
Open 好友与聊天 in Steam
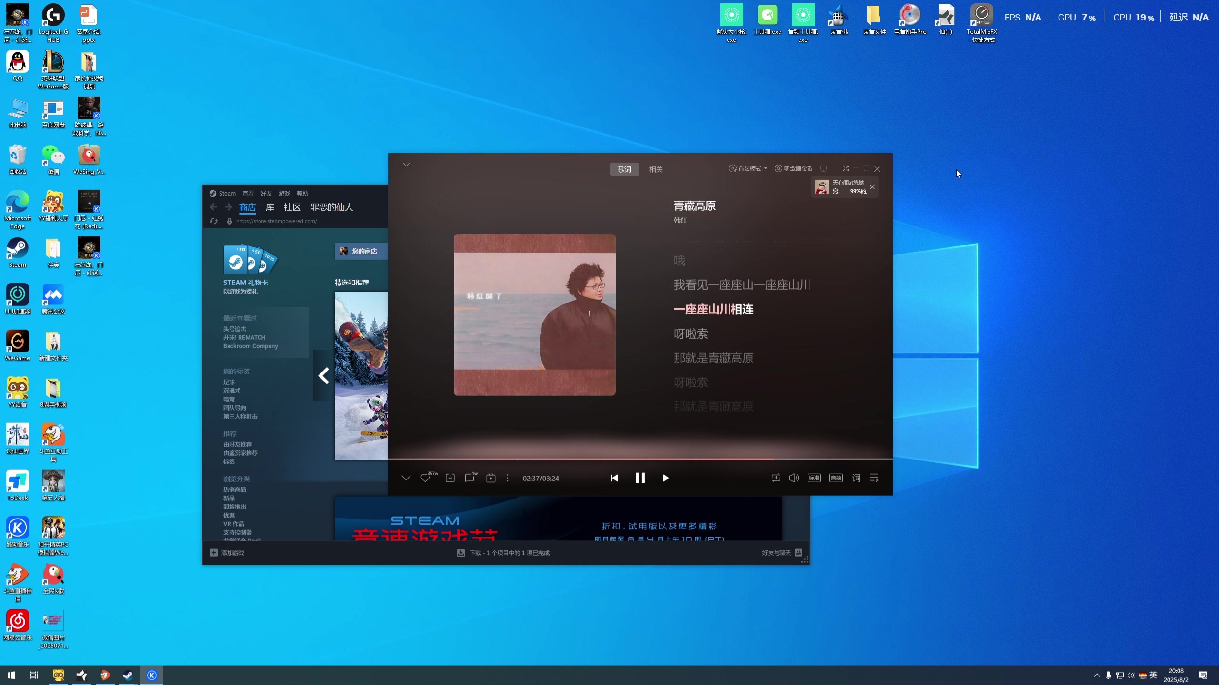(x=782, y=553)
